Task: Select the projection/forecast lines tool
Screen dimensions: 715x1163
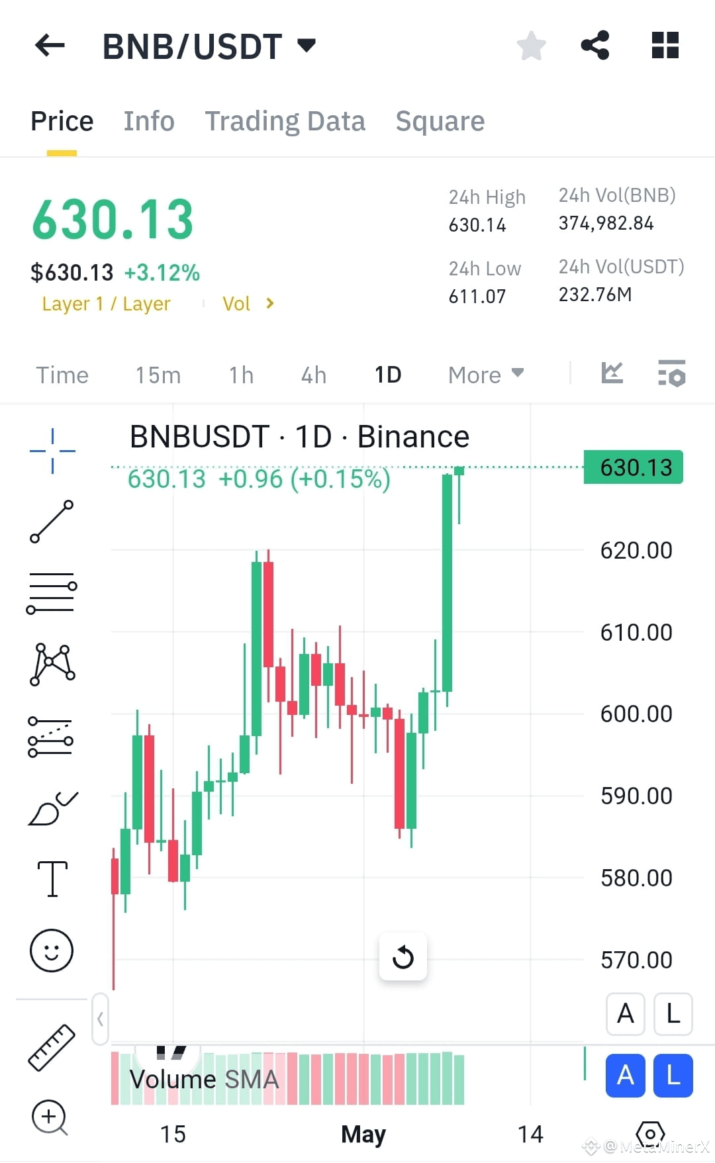Action: [x=50, y=736]
